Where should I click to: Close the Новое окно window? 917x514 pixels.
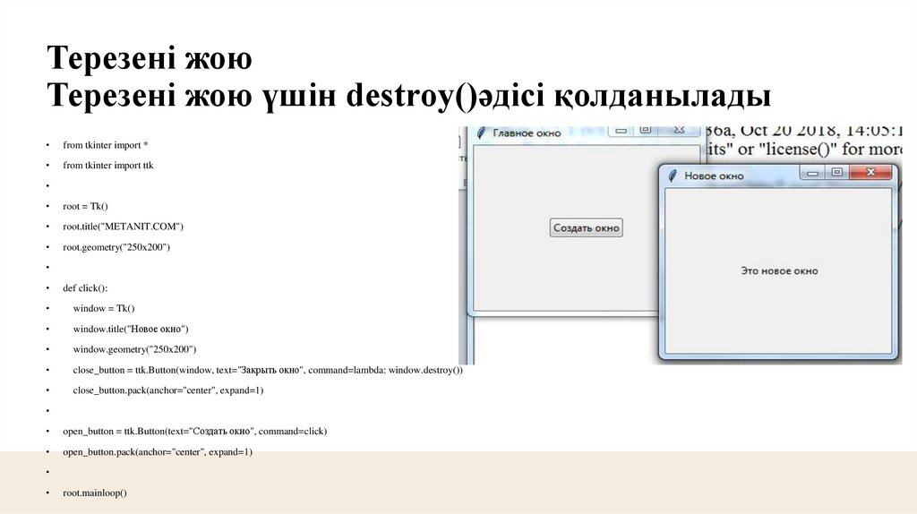870,172
